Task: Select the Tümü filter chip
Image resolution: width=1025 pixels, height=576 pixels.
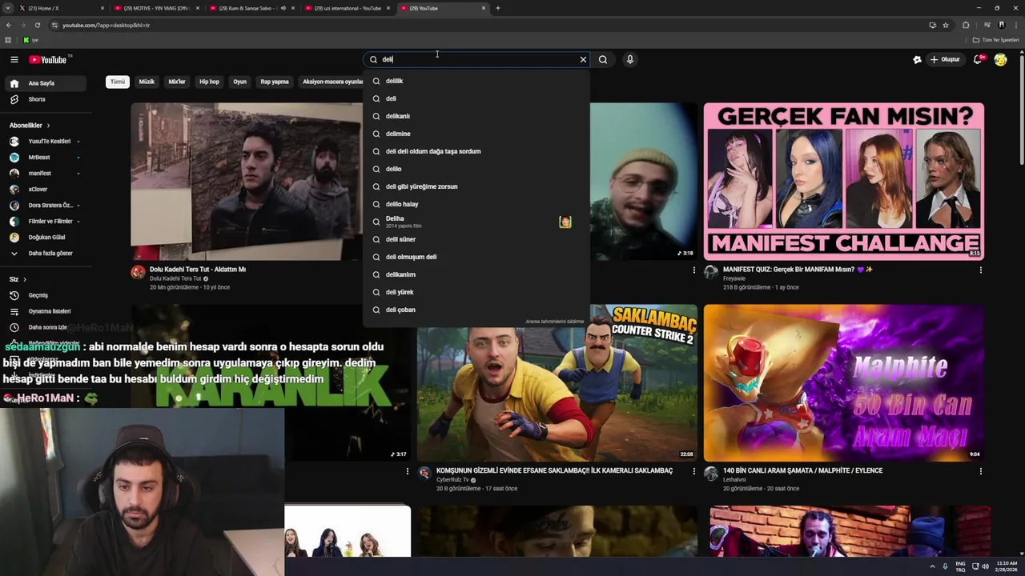Action: click(118, 82)
